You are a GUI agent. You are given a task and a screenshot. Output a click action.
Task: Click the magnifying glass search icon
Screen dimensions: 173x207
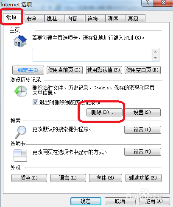21,132
